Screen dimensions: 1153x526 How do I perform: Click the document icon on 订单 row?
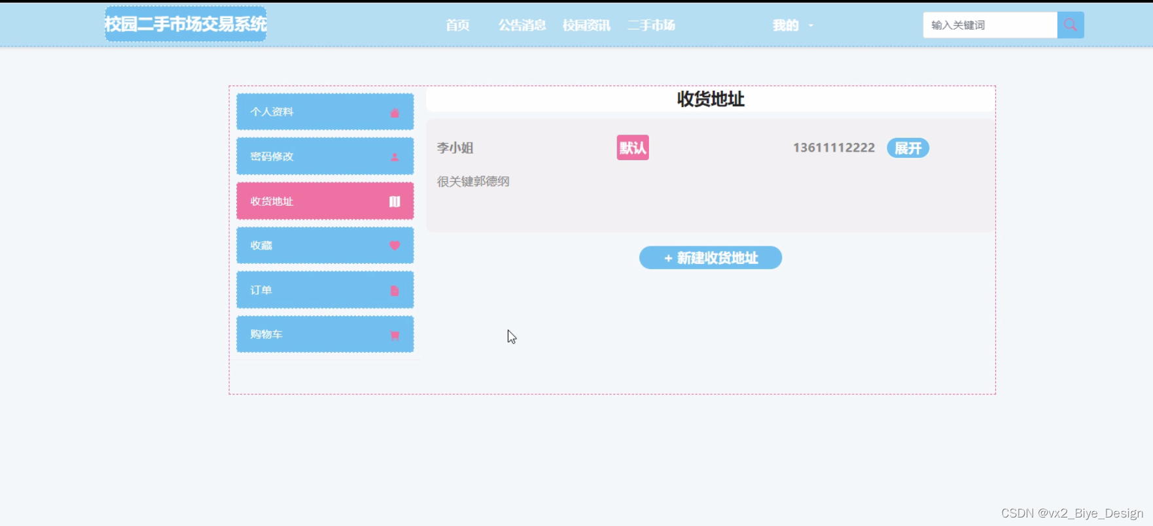tap(395, 291)
